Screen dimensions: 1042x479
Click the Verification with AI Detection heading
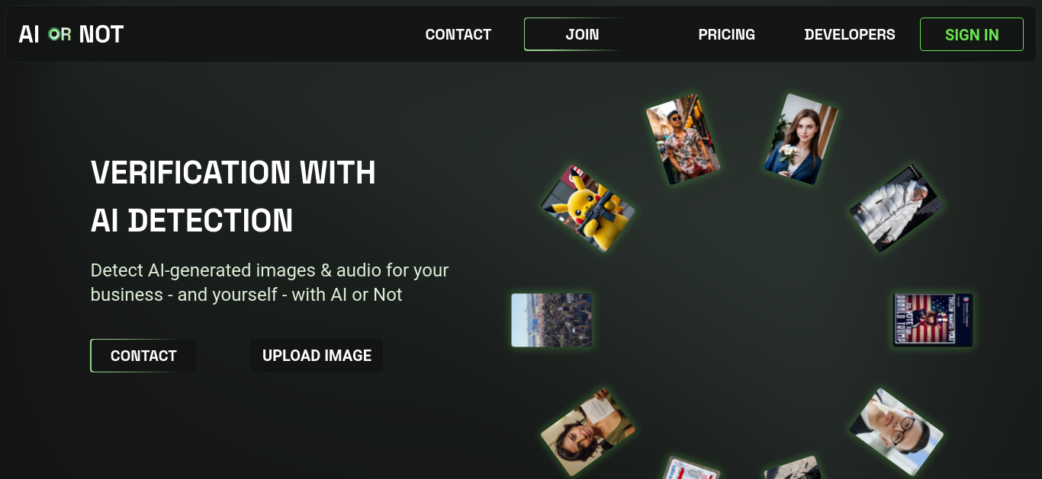coord(233,196)
